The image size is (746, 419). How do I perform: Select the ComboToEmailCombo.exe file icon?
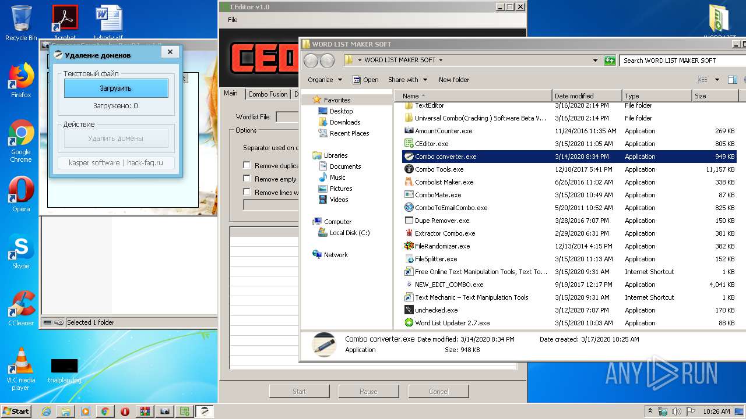(409, 208)
